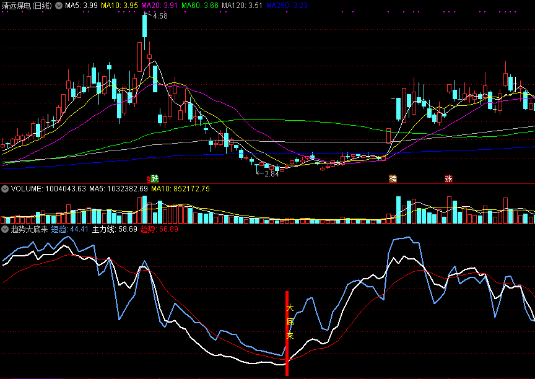Expand the 趋势大底来 indicator dropdown arrow
535x379 pixels.
(x=5, y=229)
